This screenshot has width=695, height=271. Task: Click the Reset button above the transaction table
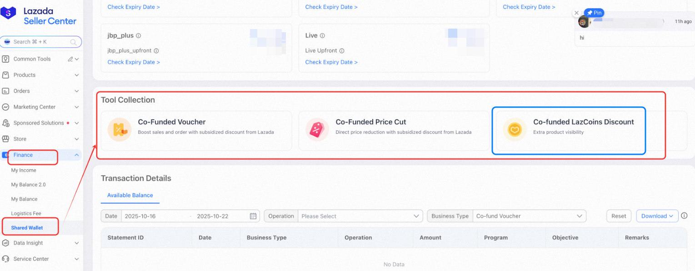[x=618, y=216]
